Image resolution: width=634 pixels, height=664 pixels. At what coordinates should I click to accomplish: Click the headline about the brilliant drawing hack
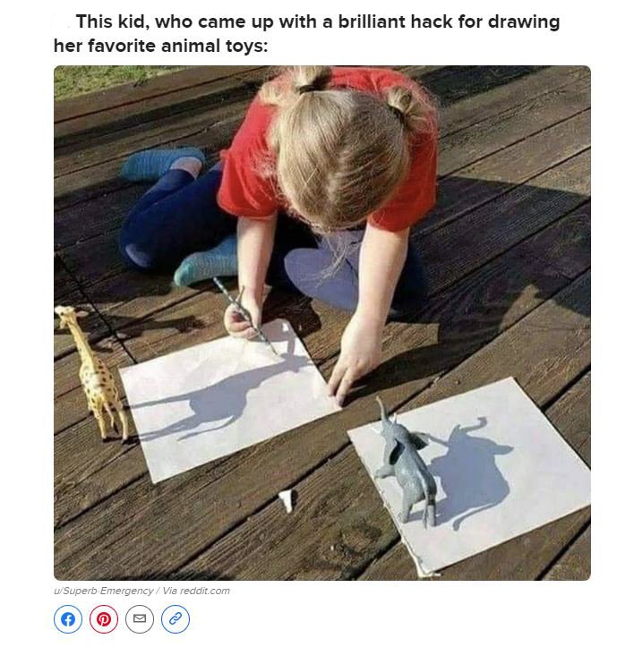click(307, 33)
